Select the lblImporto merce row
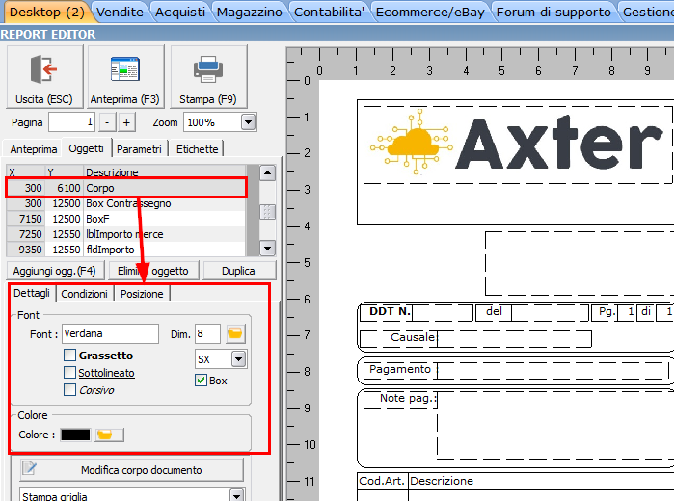674x501 pixels. click(x=126, y=234)
